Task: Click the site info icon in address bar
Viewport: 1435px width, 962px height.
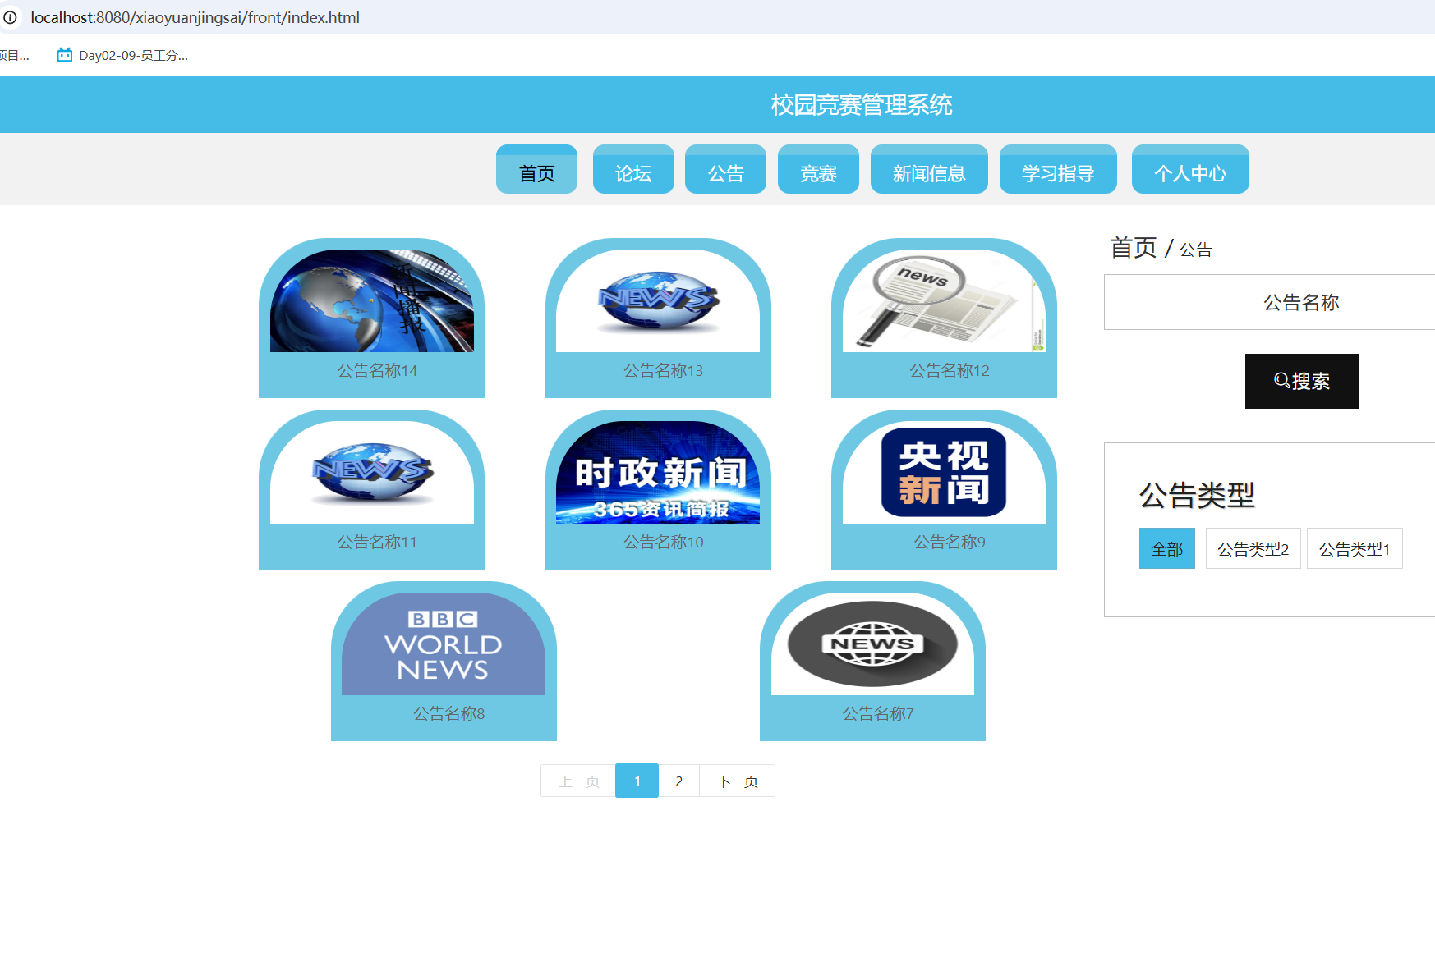Action: point(10,17)
